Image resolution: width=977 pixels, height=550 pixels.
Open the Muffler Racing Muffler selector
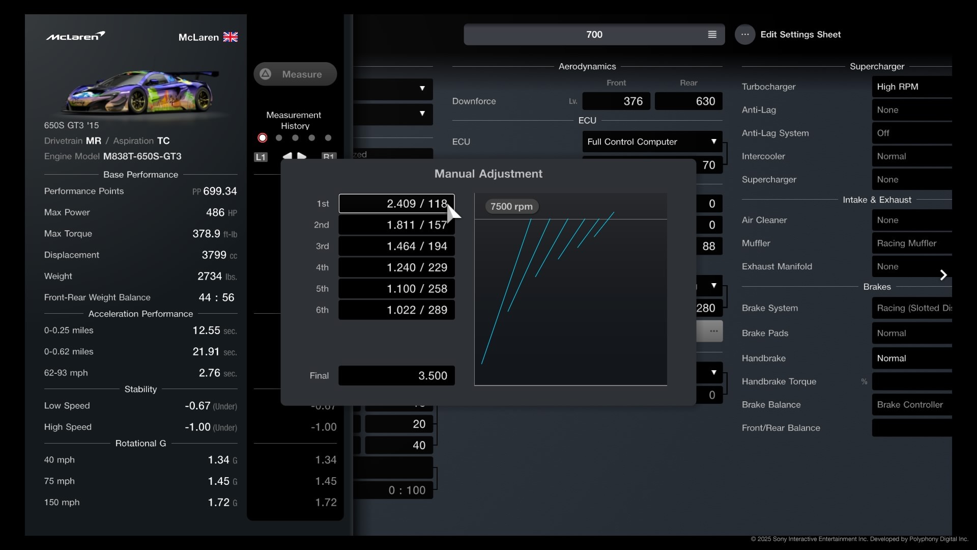(x=912, y=243)
